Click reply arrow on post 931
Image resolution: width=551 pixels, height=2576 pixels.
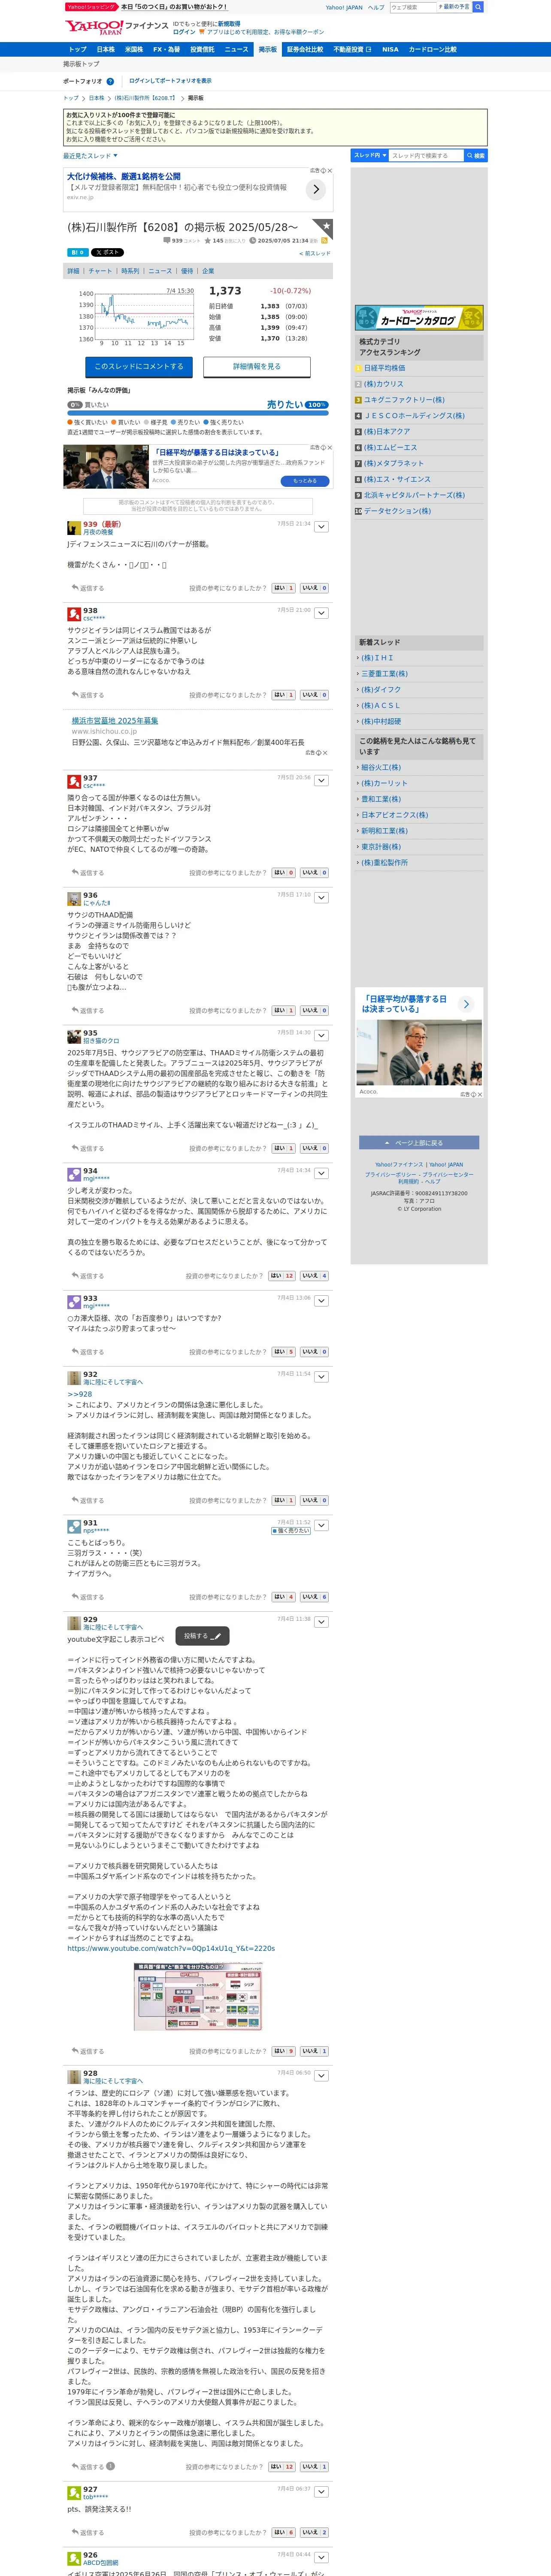[x=75, y=1597]
